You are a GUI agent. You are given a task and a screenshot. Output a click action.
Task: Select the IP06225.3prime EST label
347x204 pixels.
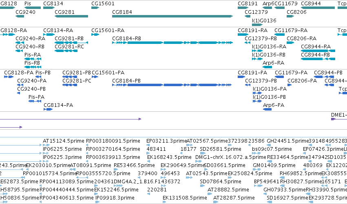(x=62, y=157)
